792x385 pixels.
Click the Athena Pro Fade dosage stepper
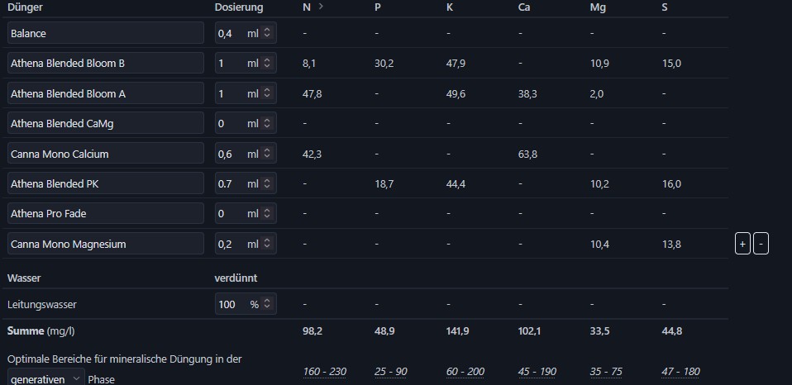click(267, 213)
